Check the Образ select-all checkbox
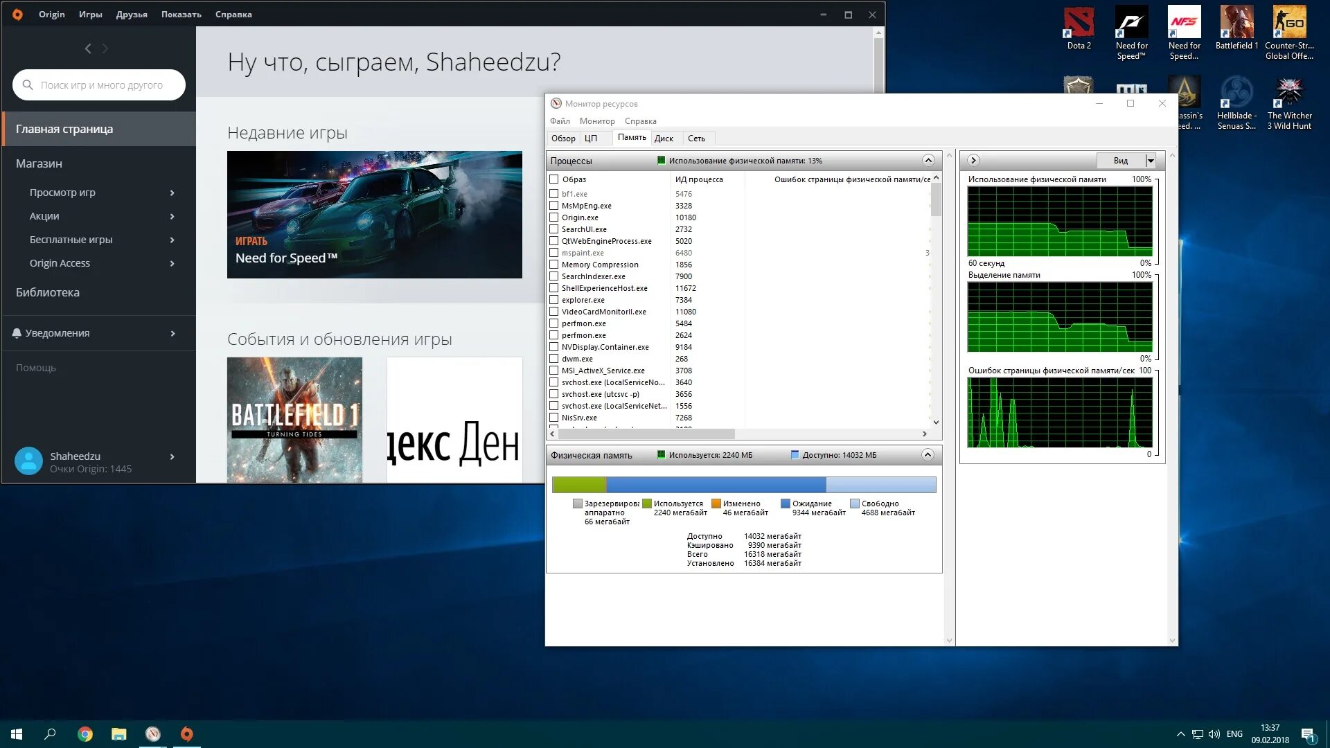Image resolution: width=1330 pixels, height=748 pixels. [x=554, y=179]
